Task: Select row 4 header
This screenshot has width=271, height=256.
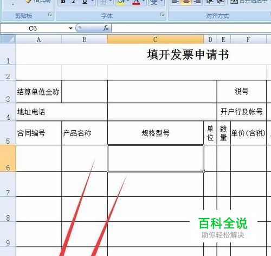Action: (x=8, y=112)
